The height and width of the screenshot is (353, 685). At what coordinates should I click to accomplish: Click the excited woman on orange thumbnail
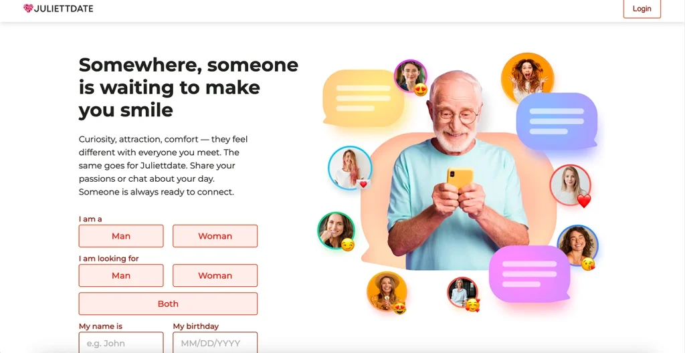[527, 78]
